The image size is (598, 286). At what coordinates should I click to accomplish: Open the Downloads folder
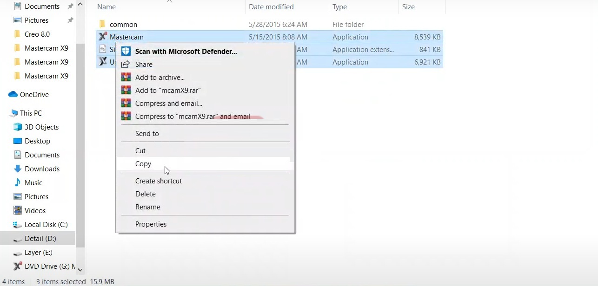click(x=42, y=169)
